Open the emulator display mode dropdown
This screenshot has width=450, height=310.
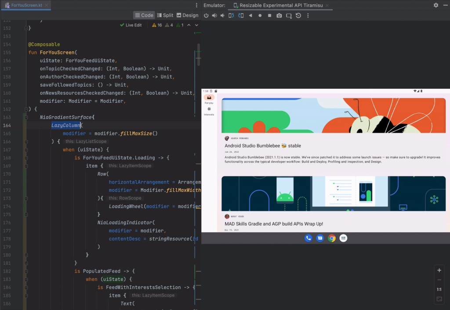(289, 15)
